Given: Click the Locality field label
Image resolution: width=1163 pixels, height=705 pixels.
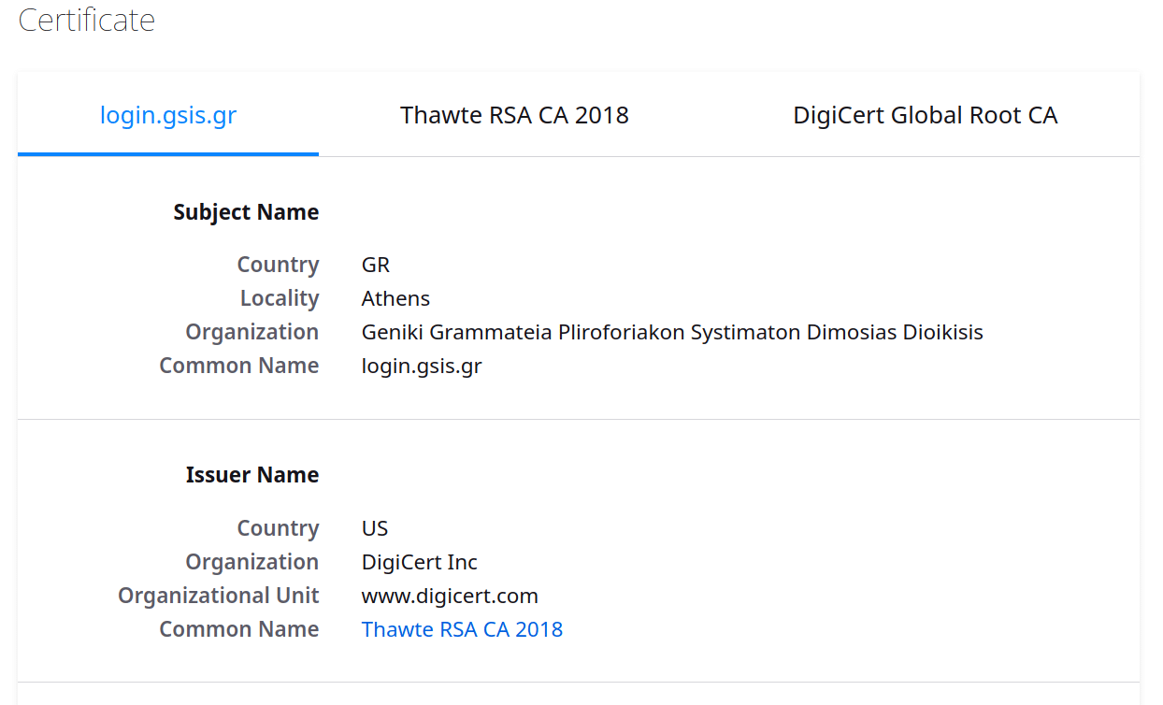Looking at the screenshot, I should 280,298.
